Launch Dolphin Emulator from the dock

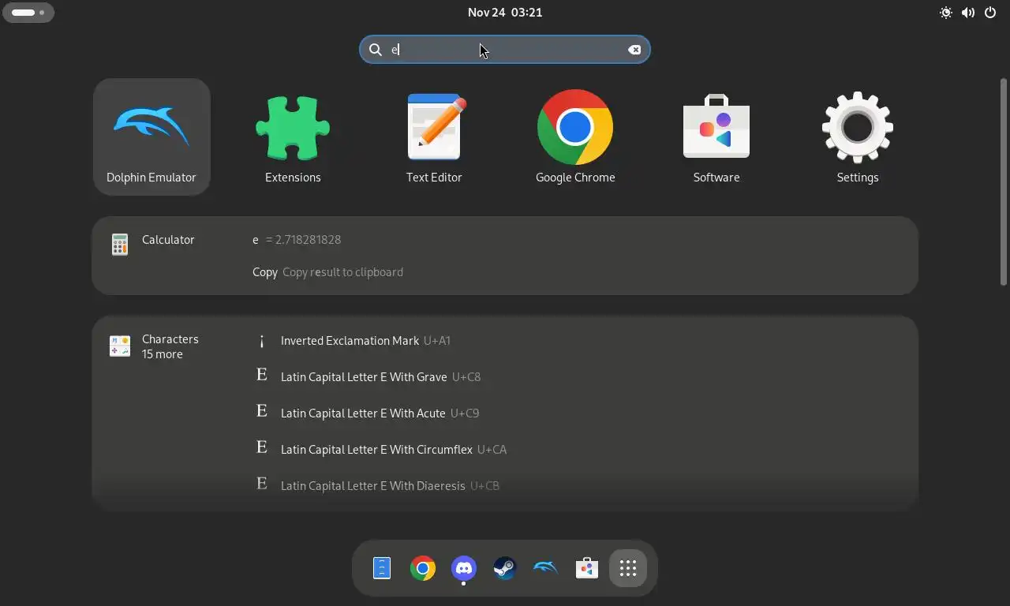tap(546, 568)
